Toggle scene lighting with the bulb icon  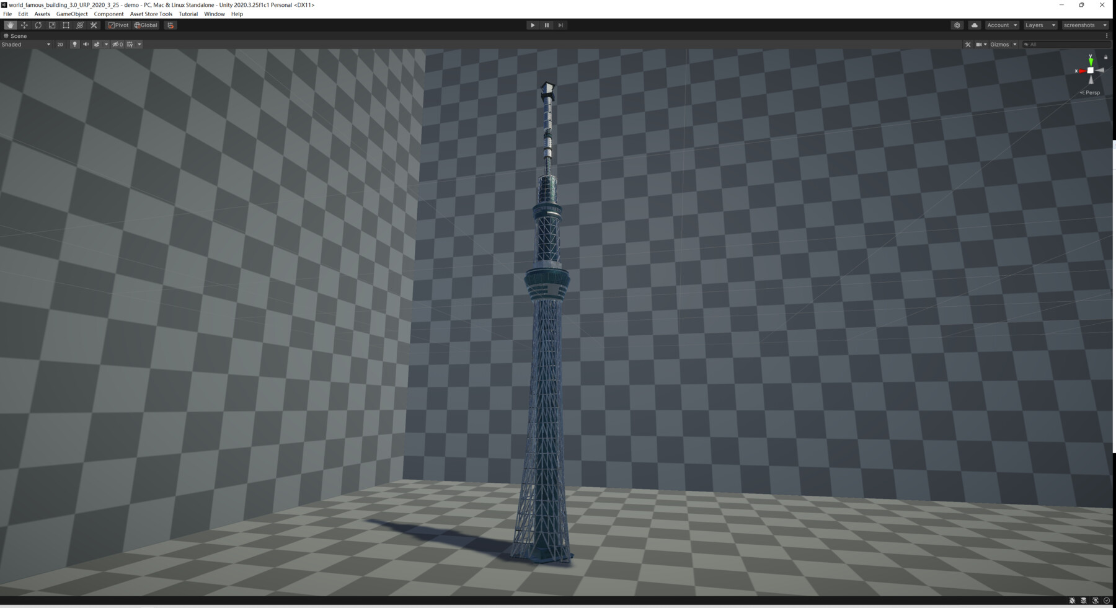(74, 44)
